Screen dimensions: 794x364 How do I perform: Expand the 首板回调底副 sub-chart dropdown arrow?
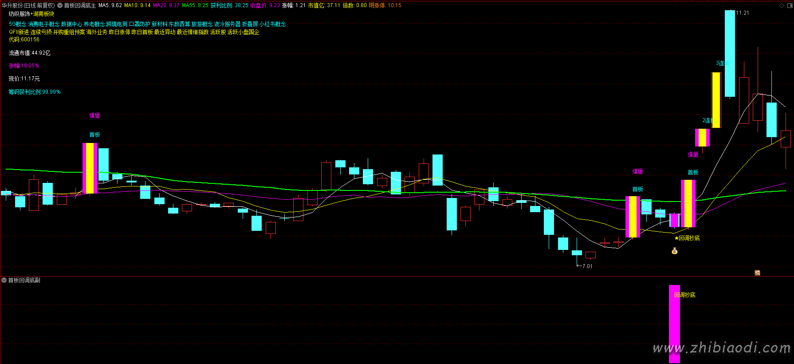(4, 280)
